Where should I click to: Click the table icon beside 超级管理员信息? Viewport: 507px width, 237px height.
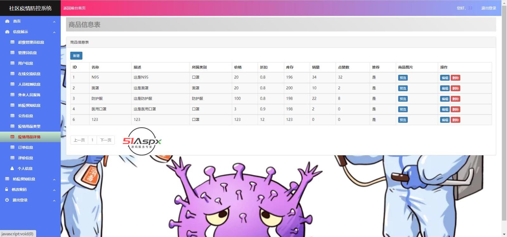click(12, 42)
